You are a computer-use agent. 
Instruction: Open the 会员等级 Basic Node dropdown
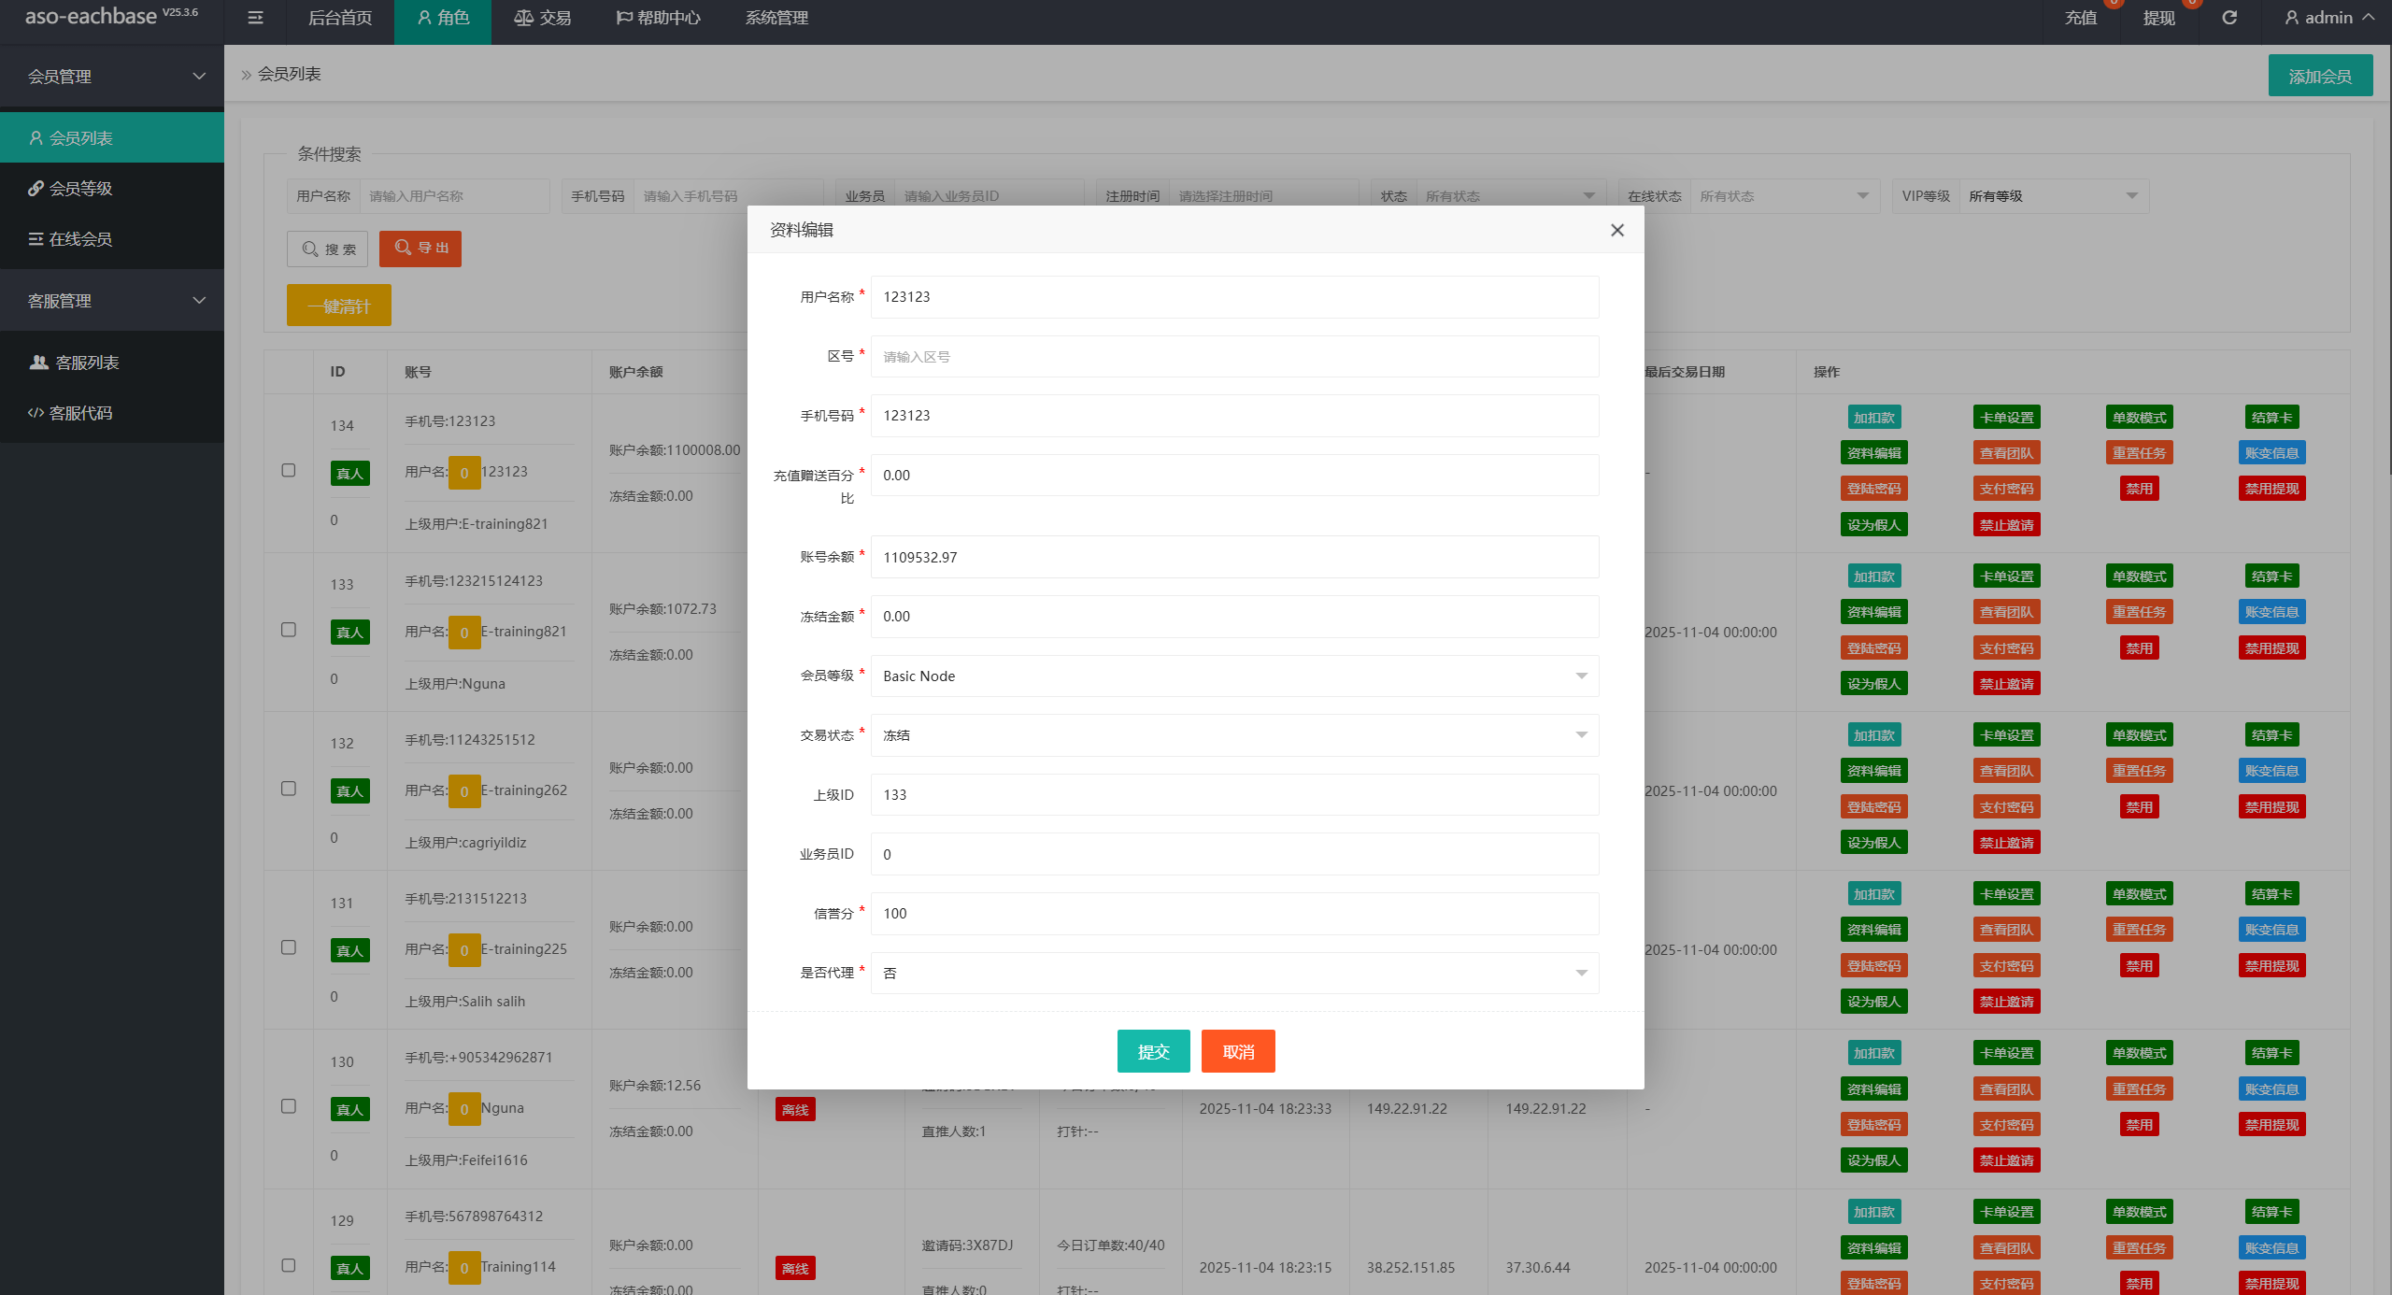click(x=1234, y=676)
